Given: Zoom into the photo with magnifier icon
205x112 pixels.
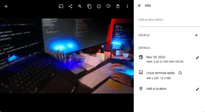Looking at the screenshot, I should (80, 6).
